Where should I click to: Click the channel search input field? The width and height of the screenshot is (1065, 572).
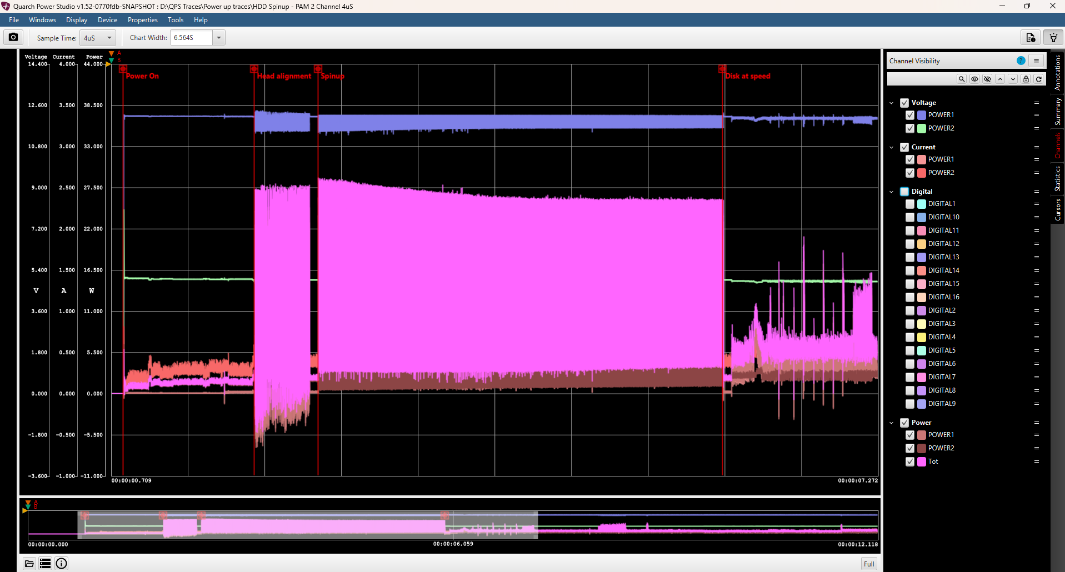[921, 79]
